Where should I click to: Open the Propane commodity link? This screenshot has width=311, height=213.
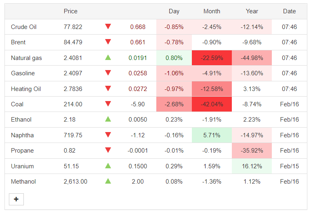point(22,151)
